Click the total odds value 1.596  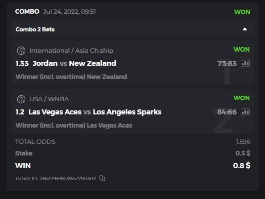[x=243, y=142]
